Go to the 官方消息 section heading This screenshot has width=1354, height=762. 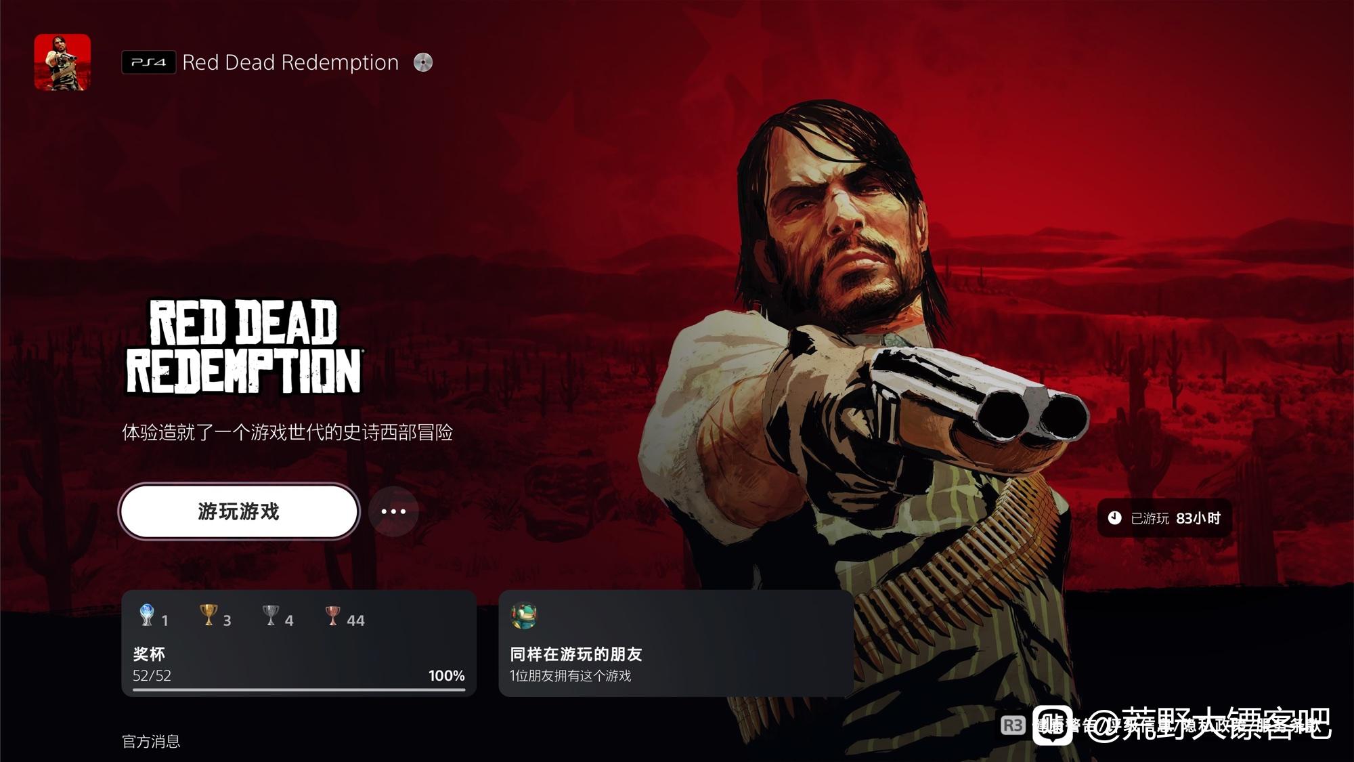pos(151,742)
